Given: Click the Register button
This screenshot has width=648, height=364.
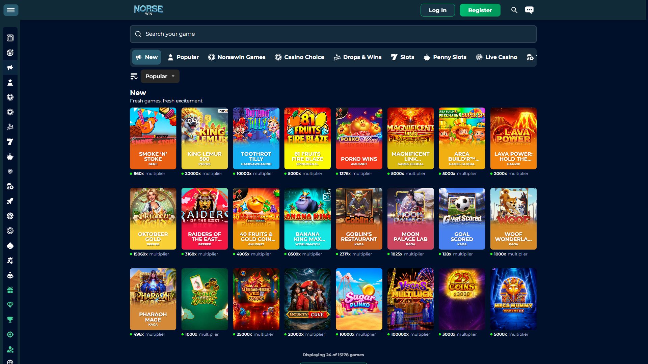Looking at the screenshot, I should (x=480, y=10).
